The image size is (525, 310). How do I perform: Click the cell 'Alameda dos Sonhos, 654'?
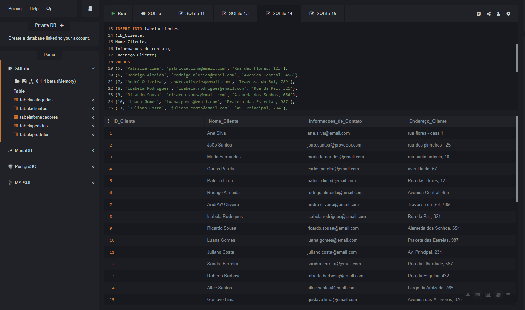pyautogui.click(x=434, y=228)
